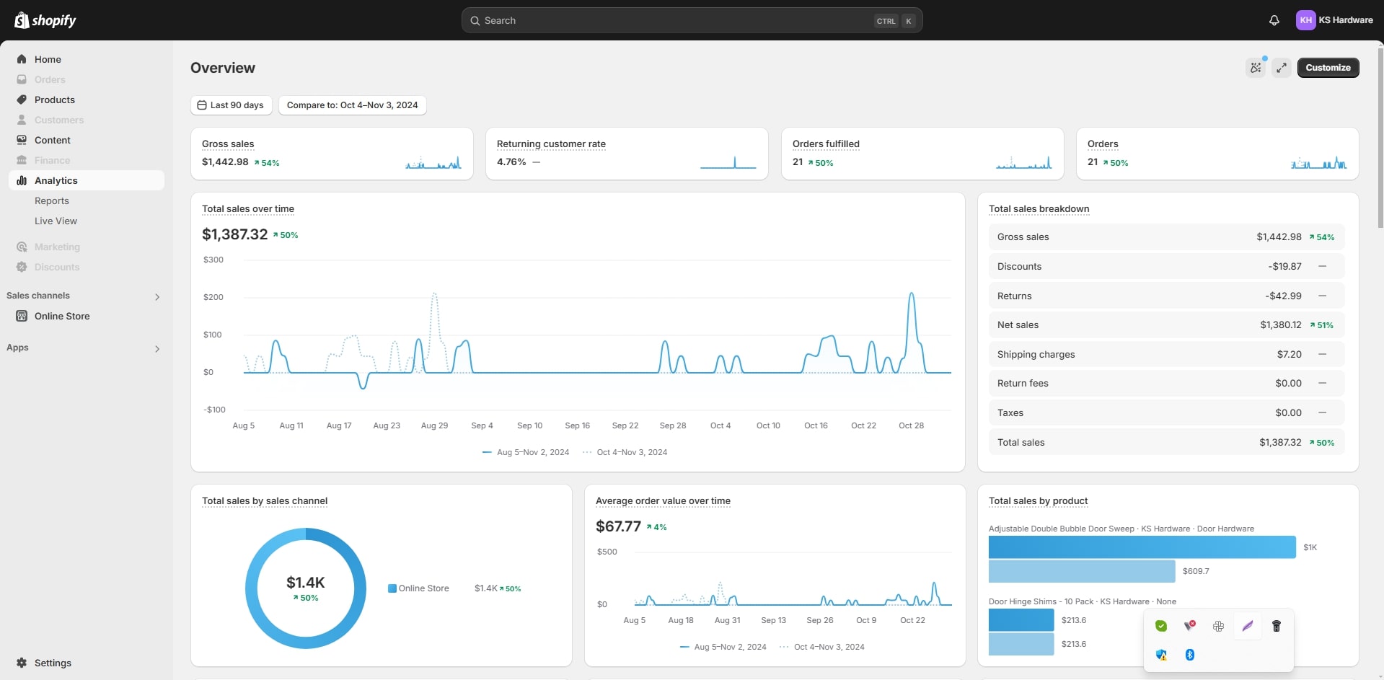Open the Compare to date dropdown
This screenshot has width=1384, height=680.
[352, 105]
